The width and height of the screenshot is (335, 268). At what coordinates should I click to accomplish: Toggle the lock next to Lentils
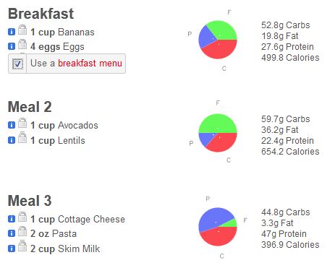(x=22, y=138)
